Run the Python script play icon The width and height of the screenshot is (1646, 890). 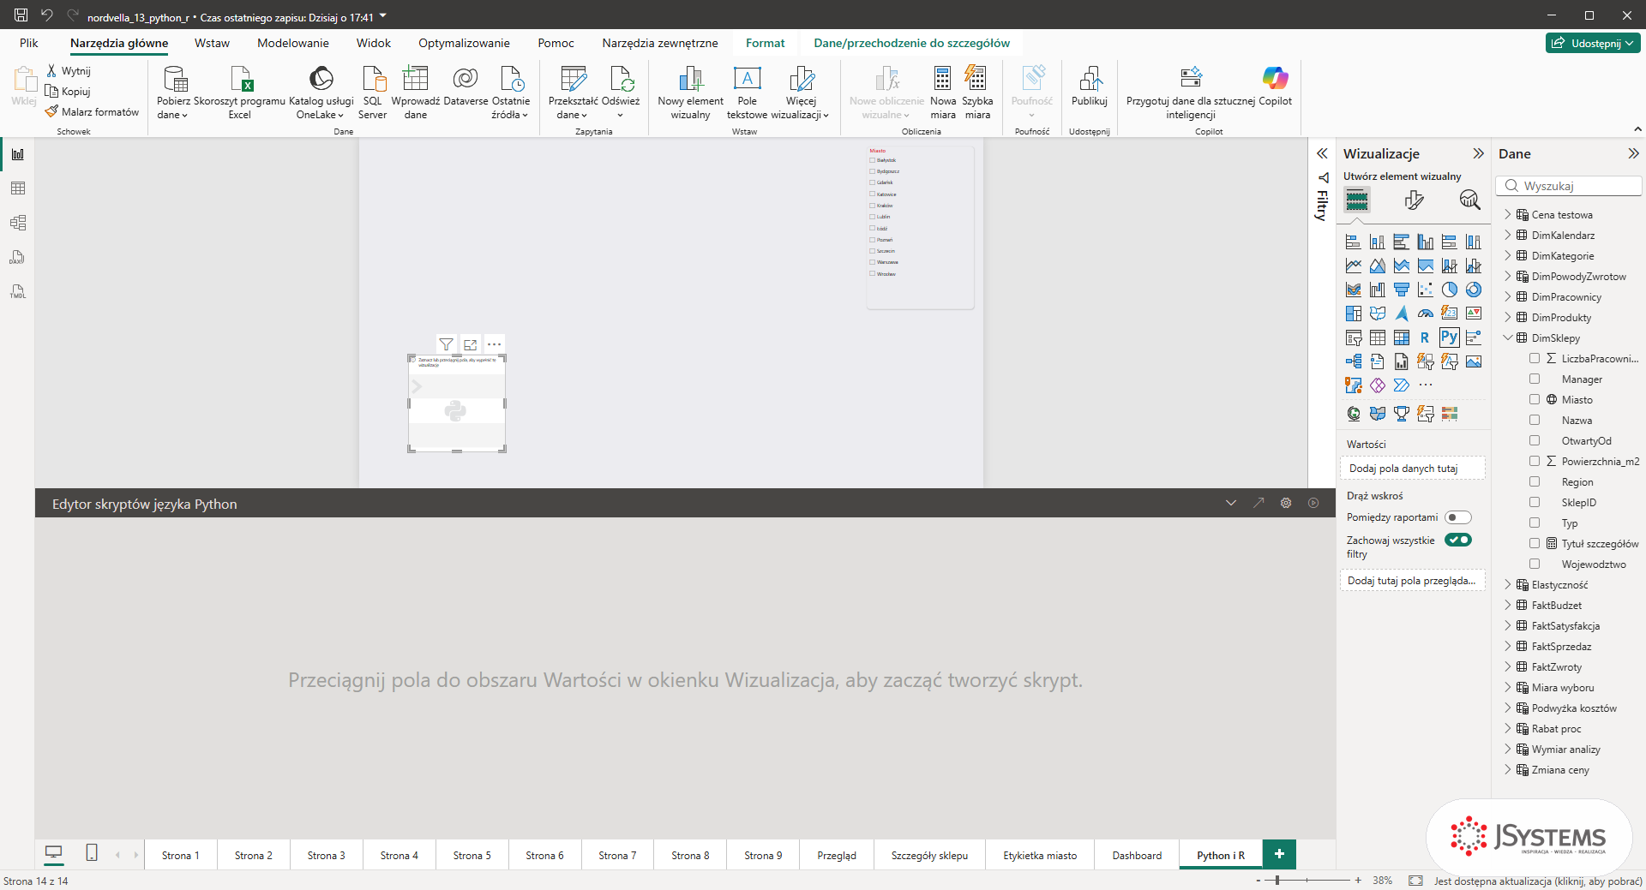[x=1313, y=503]
